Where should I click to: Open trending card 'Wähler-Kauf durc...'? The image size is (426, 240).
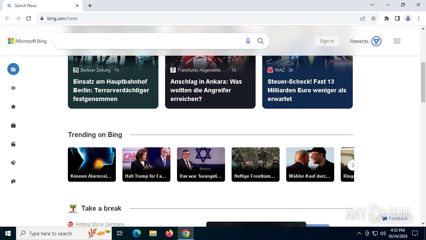(310, 164)
